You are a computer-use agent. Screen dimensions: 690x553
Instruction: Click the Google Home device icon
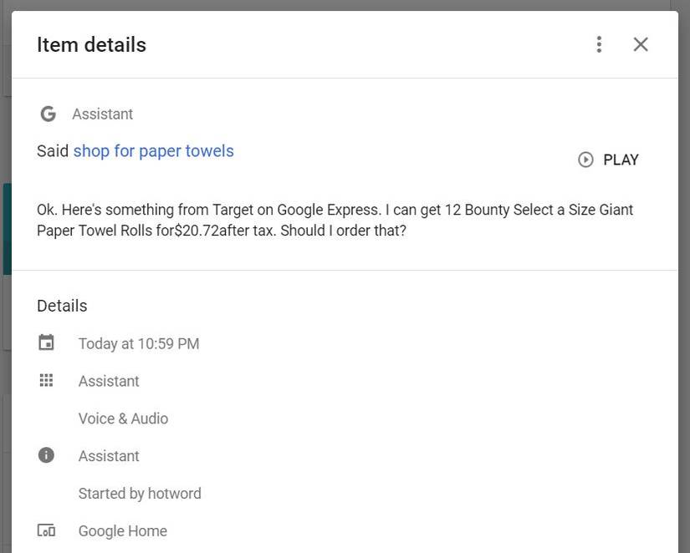coord(47,530)
